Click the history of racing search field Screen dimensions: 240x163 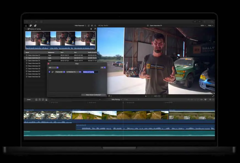click(x=90, y=72)
